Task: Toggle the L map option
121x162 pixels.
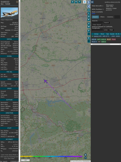Action: click(89, 13)
